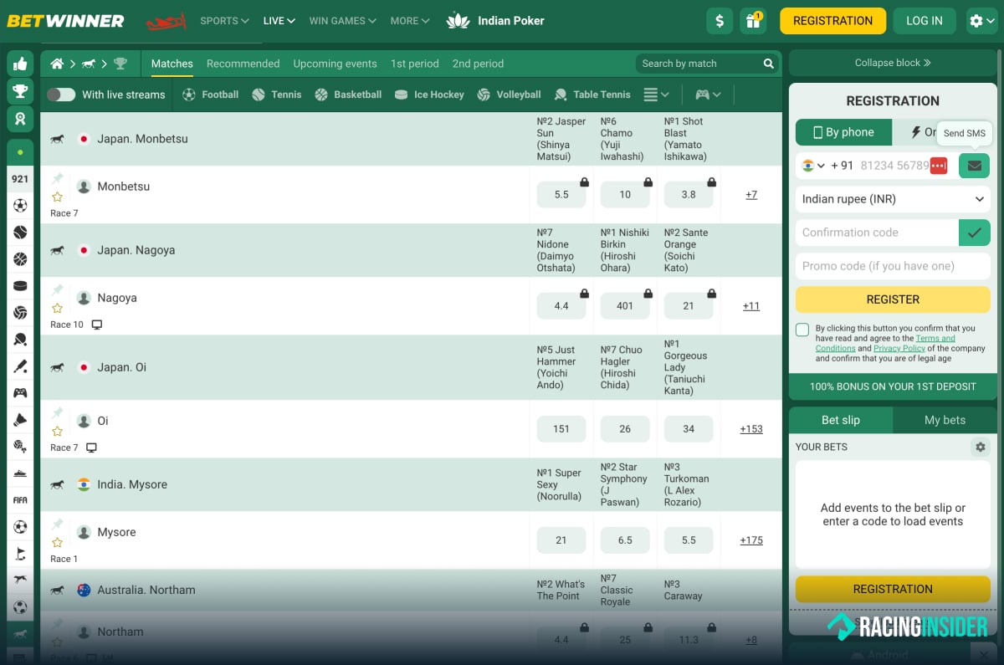Select the 2nd period tab
1004x665 pixels.
click(478, 64)
